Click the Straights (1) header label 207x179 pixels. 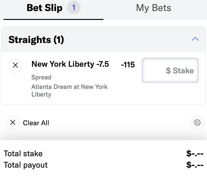(36, 40)
